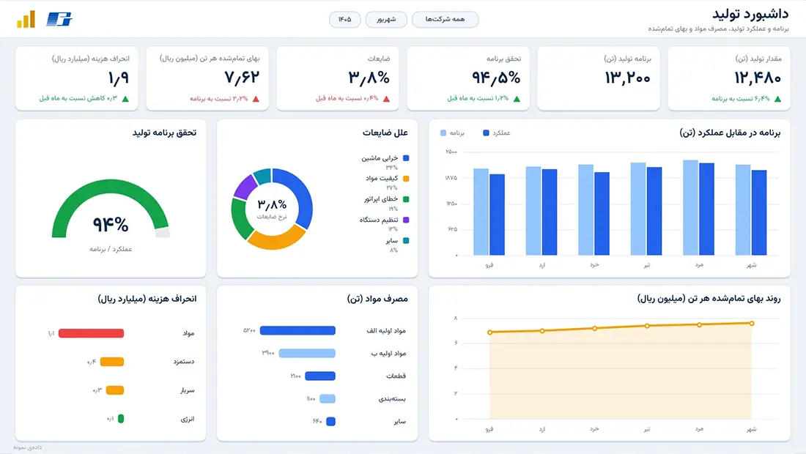Click the orange دستمزد cost deviation bar
Screen dimensions: 806x454
coord(112,362)
